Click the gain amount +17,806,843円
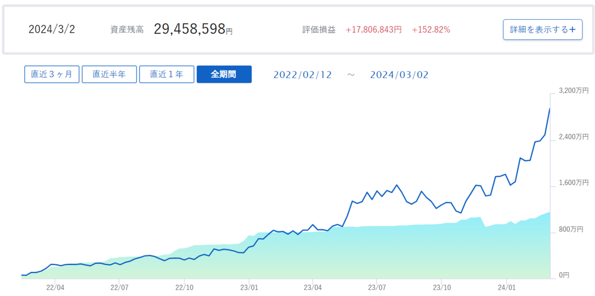 point(373,30)
